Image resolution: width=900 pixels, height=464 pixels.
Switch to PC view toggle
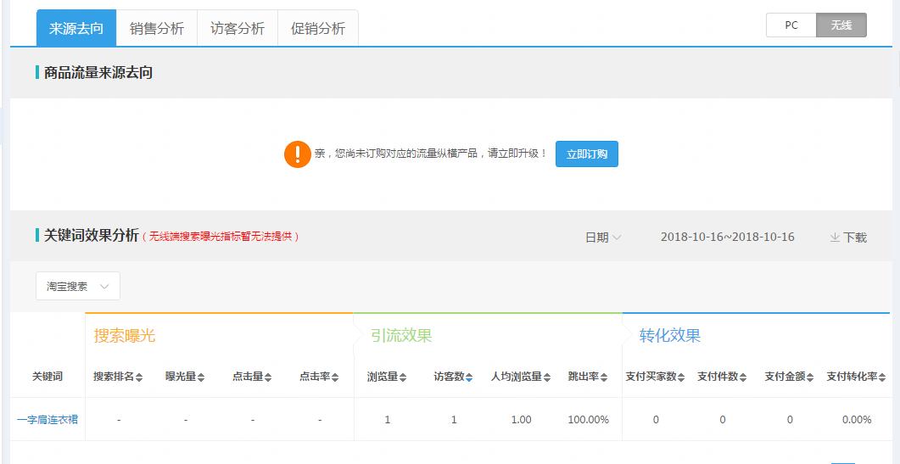coord(791,25)
